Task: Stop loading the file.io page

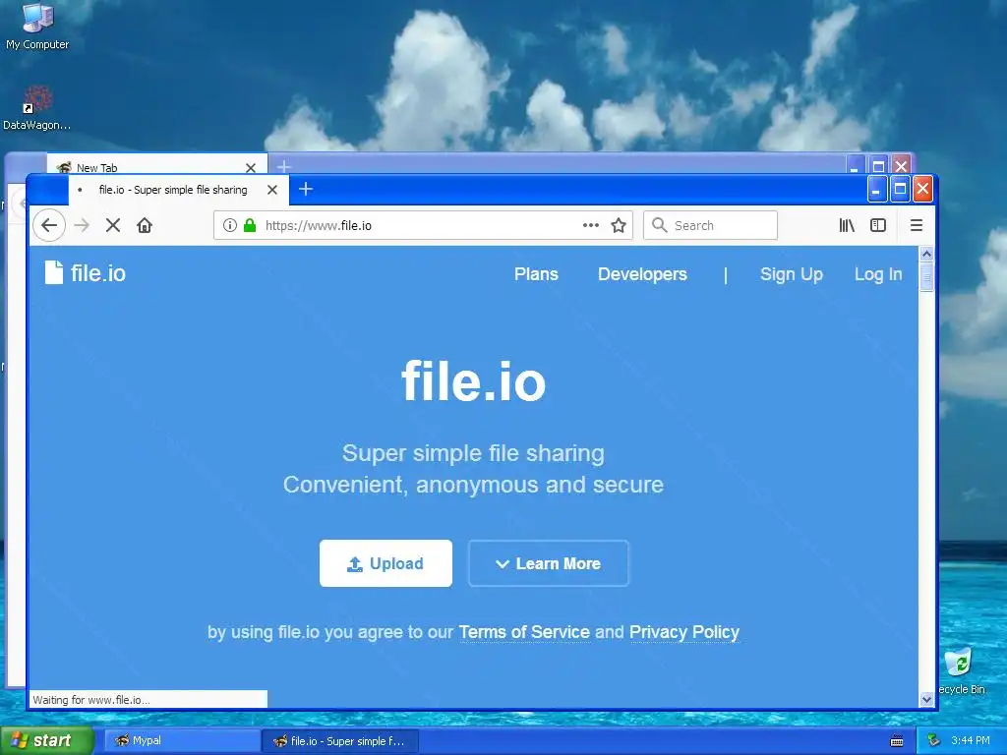Action: [x=113, y=225]
